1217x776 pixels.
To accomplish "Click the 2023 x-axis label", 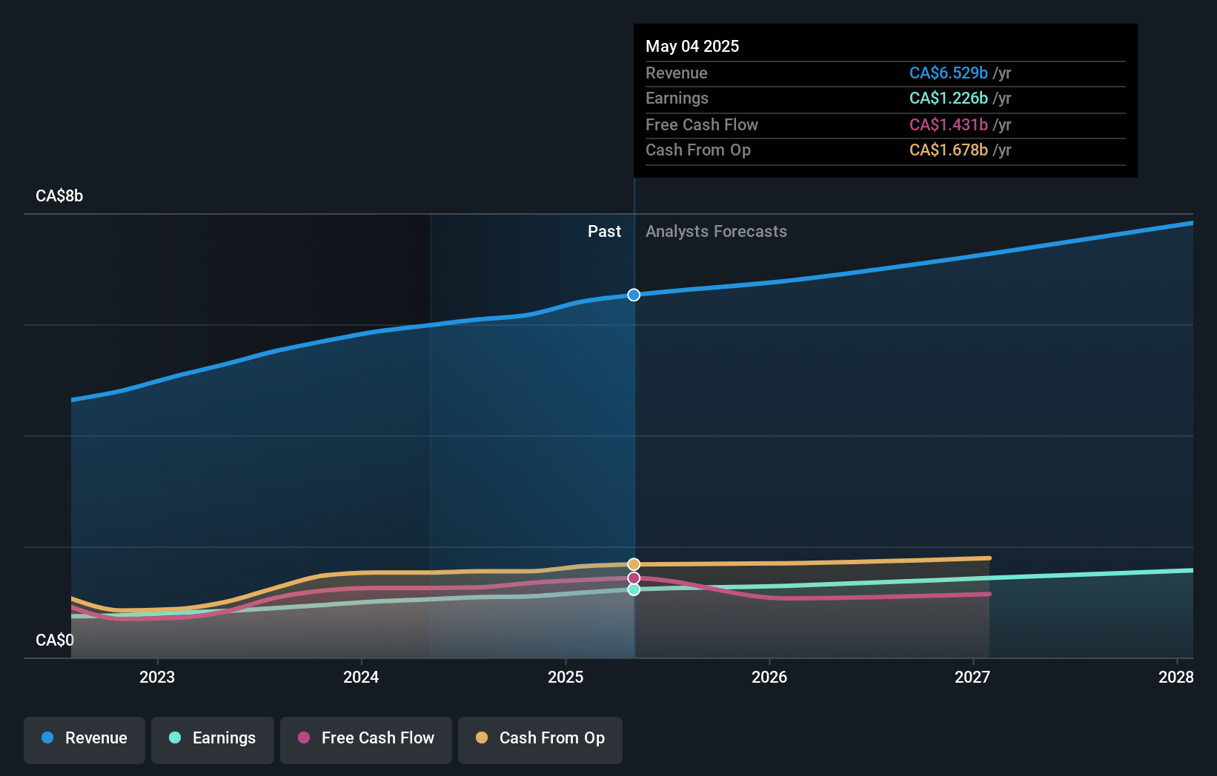I will [157, 677].
